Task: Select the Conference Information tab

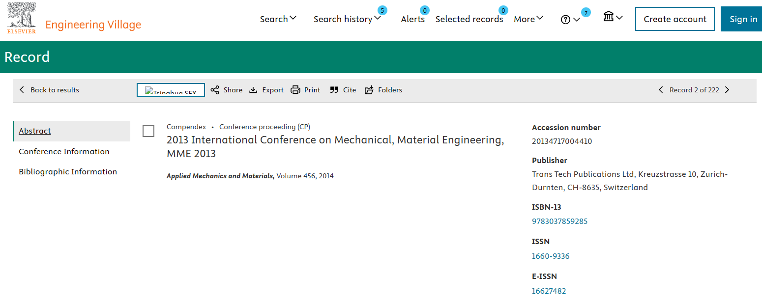Action: (x=64, y=151)
